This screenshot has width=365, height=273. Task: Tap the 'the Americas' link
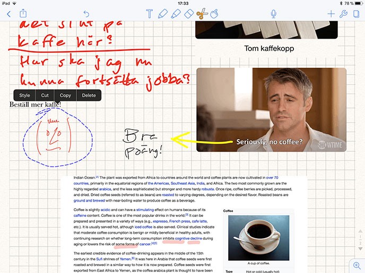coord(158,184)
